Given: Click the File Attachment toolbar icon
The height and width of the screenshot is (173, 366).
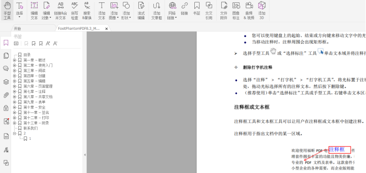Looking at the screenshot, I should (x=224, y=11).
